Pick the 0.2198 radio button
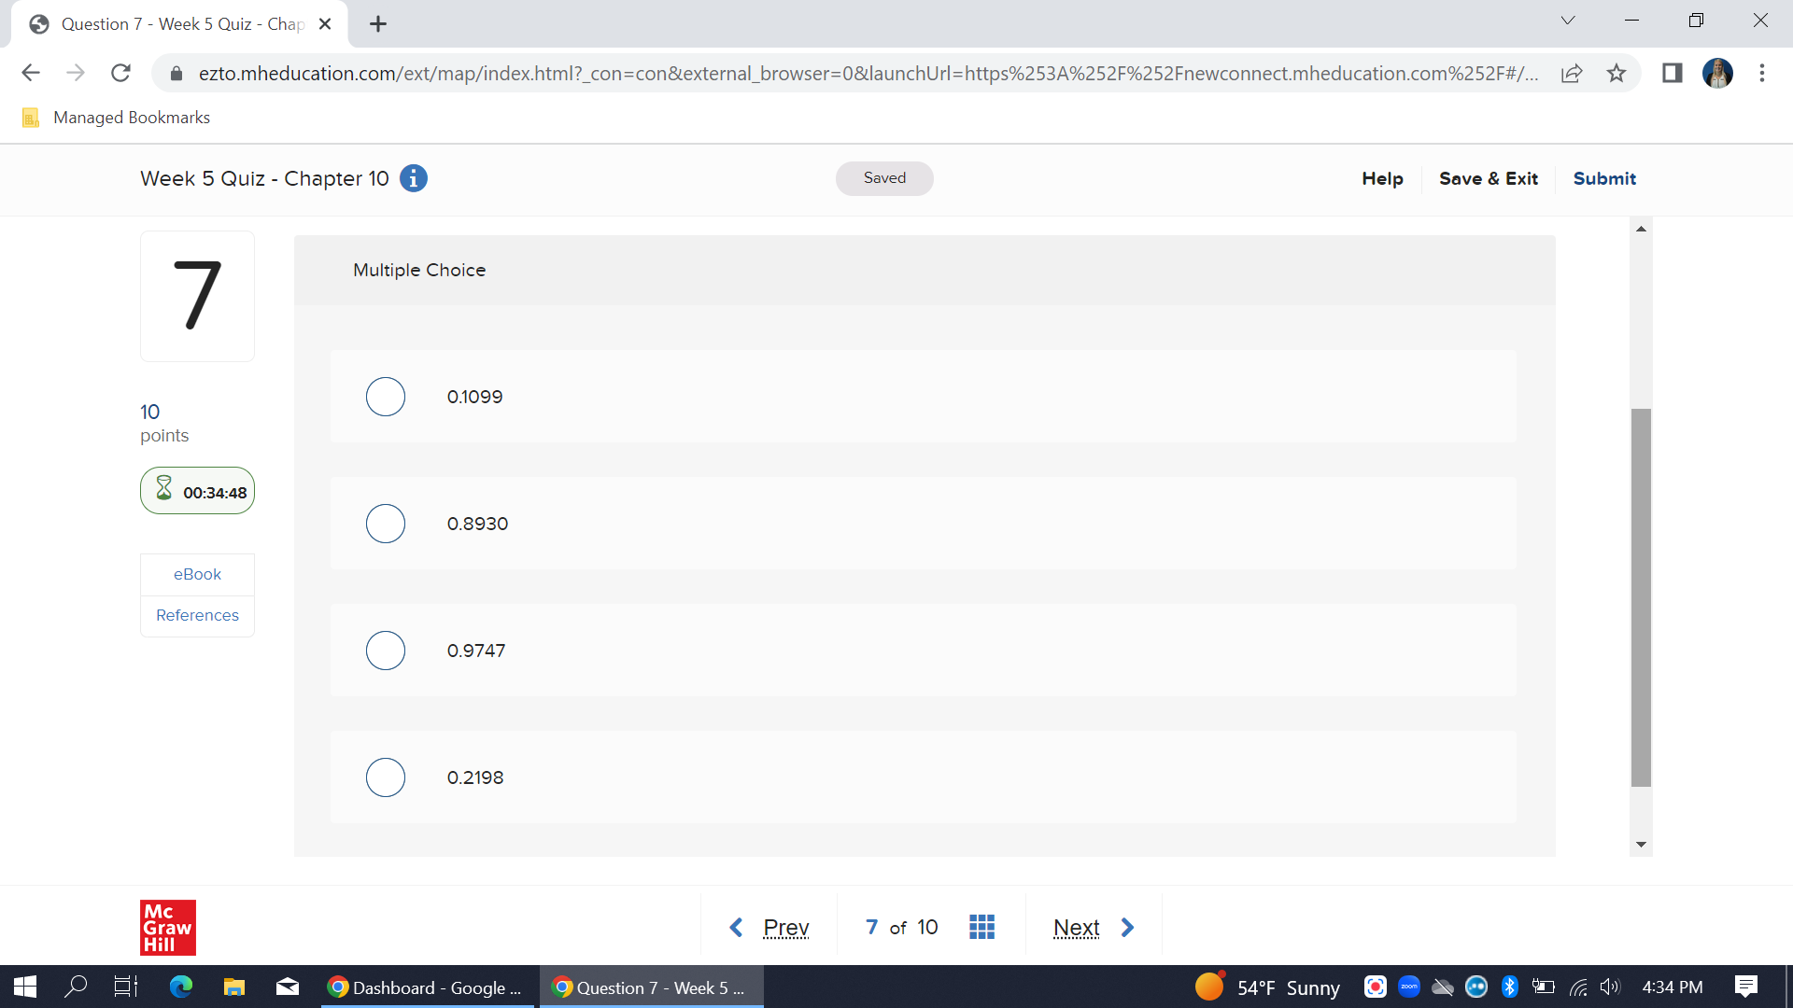 click(386, 777)
